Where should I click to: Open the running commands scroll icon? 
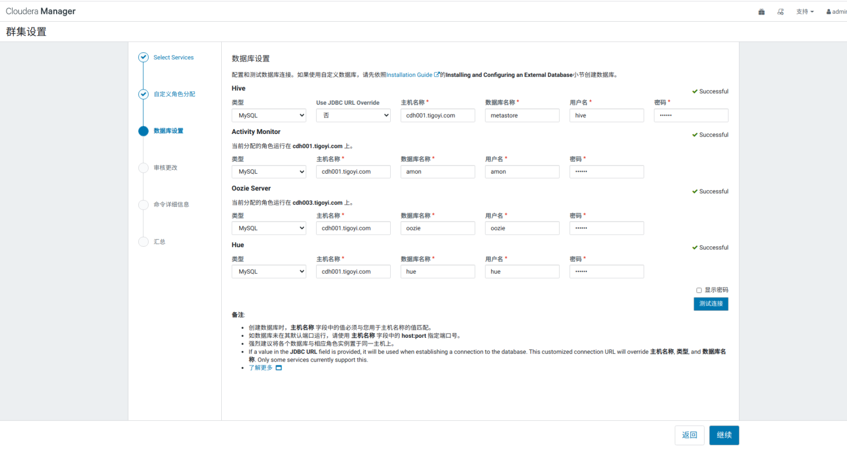coord(780,12)
